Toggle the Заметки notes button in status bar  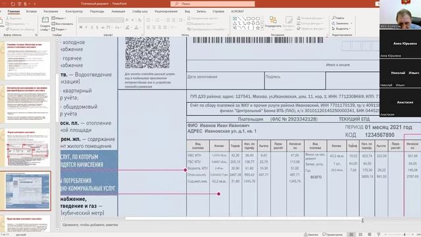click(x=311, y=234)
